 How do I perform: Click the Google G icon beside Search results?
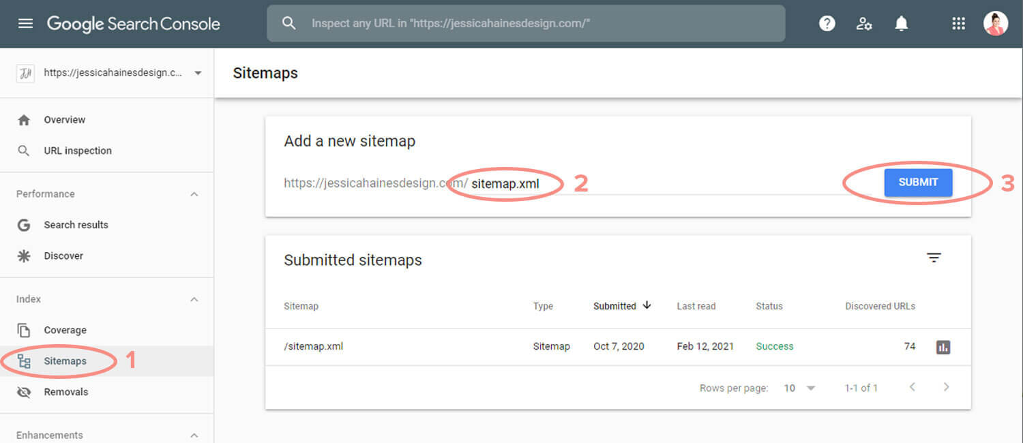(x=24, y=225)
